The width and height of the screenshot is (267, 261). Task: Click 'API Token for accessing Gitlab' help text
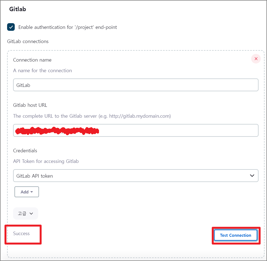46,161
